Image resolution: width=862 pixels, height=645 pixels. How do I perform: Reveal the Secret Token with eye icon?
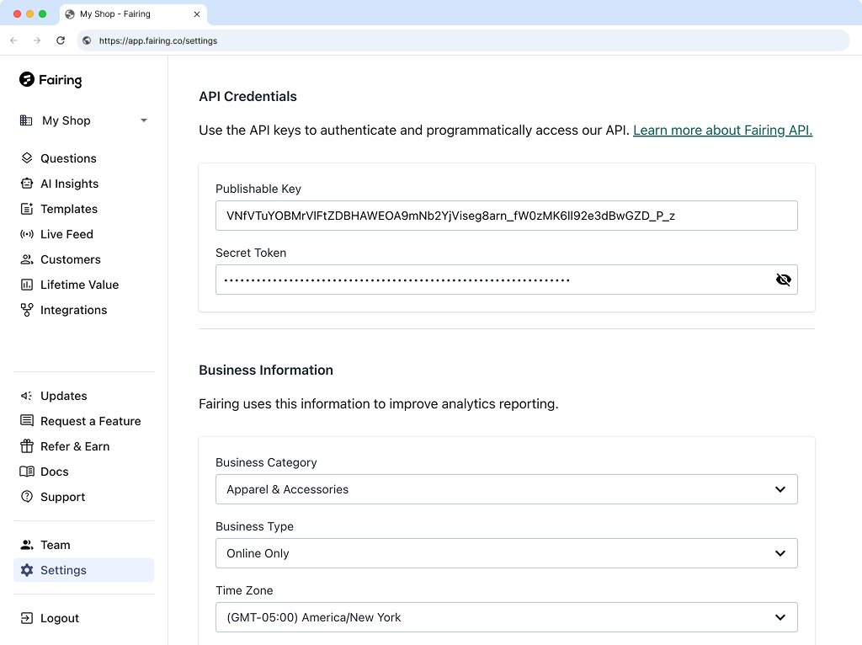click(x=783, y=280)
